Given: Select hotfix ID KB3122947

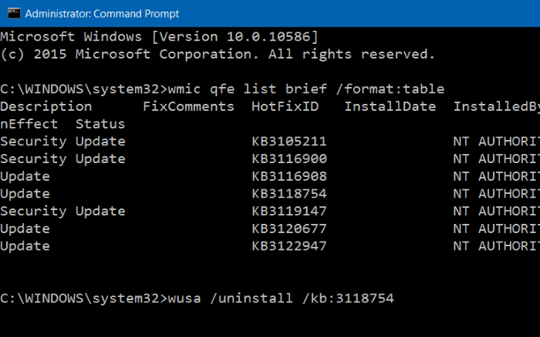Looking at the screenshot, I should pyautogui.click(x=289, y=246).
